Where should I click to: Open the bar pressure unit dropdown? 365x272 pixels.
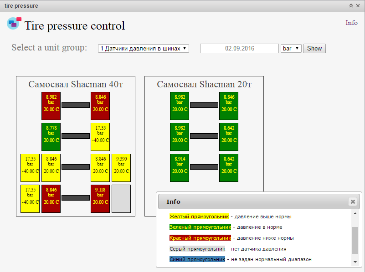(291, 48)
